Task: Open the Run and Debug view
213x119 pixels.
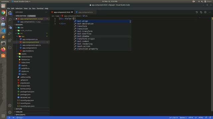Action: pos(10,34)
